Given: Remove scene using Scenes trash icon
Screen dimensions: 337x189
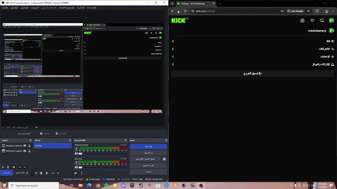Looking at the screenshot, I should (41, 173).
